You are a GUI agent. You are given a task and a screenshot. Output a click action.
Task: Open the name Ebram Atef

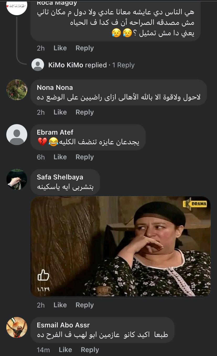pos(55,132)
